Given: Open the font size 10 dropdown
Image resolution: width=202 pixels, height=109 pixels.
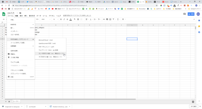Looking at the screenshot, I should (x=56, y=19).
